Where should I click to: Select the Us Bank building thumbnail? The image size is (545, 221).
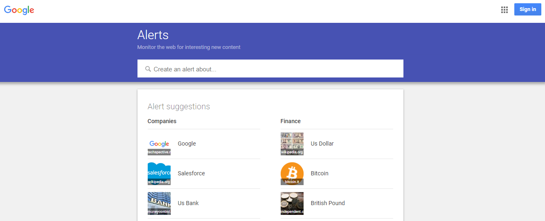[159, 203]
